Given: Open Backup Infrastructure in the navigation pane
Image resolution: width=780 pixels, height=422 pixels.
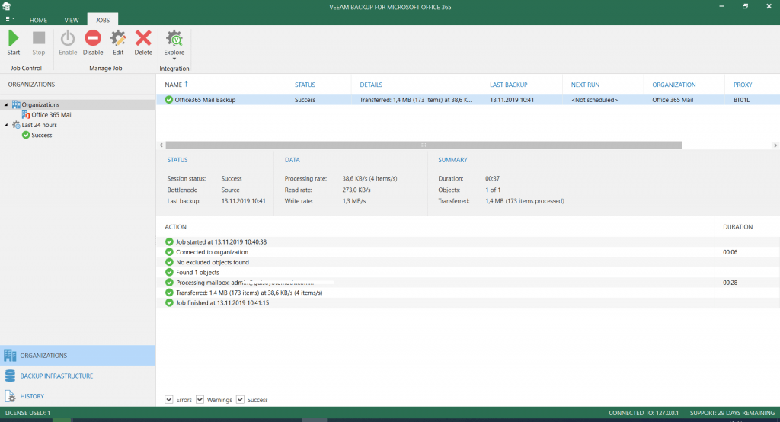Looking at the screenshot, I should (56, 376).
